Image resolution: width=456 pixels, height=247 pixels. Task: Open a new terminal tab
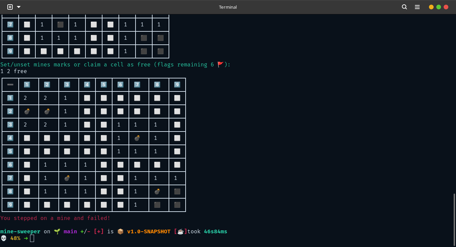pyautogui.click(x=10, y=7)
